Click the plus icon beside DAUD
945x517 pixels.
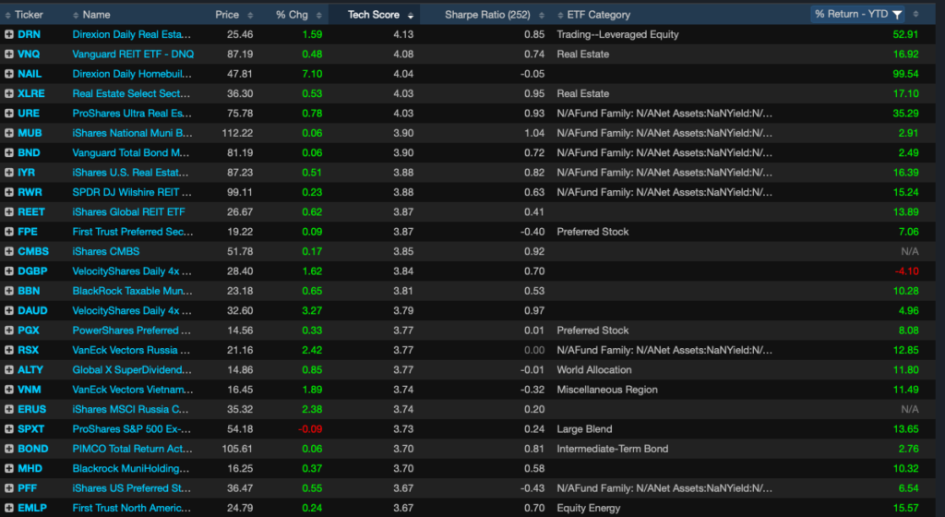(x=9, y=310)
